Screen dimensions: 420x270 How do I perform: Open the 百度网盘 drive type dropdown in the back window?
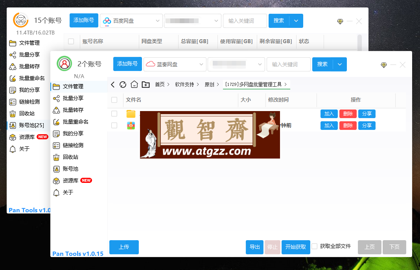(131, 21)
